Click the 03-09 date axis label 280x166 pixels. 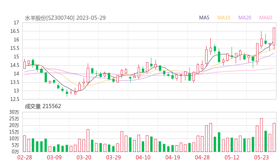coord(54,157)
